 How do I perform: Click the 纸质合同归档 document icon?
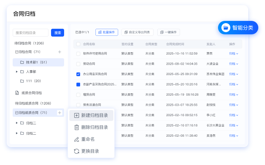pos(17,93)
